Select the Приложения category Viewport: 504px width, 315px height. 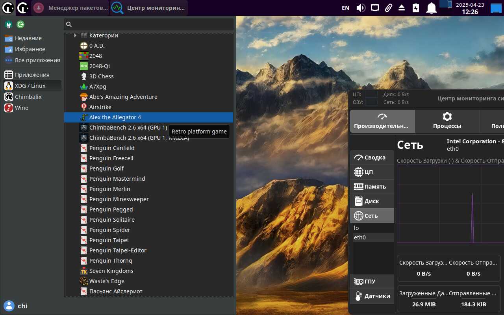tap(32, 75)
